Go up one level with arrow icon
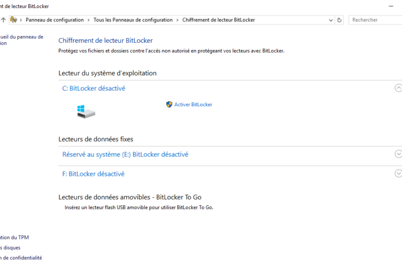The height and width of the screenshot is (268, 402). [x=3, y=20]
